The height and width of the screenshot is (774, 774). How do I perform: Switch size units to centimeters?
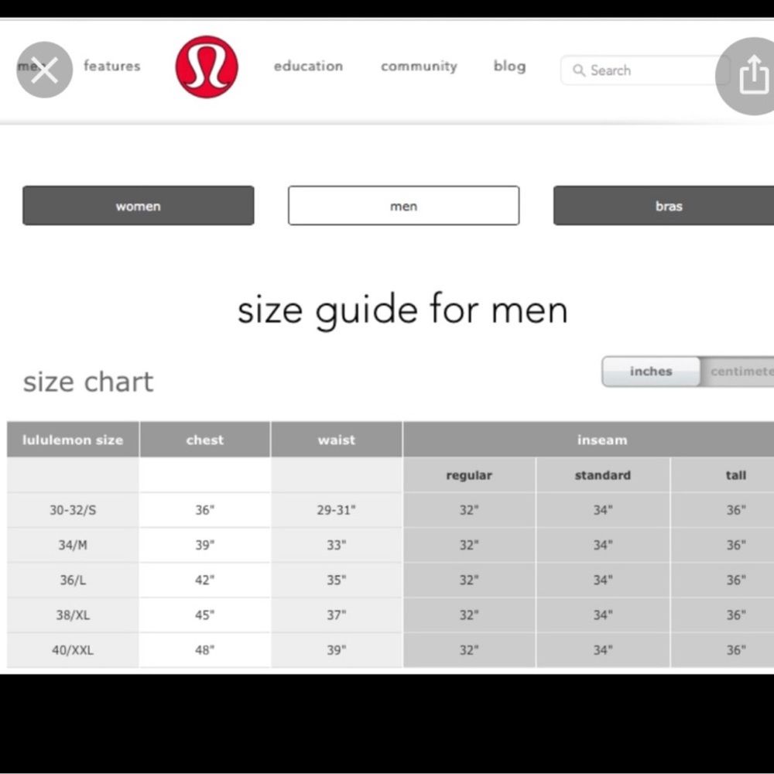[x=739, y=372]
